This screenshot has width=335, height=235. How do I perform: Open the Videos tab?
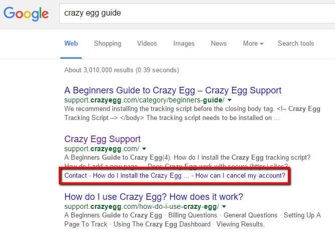pos(147,43)
